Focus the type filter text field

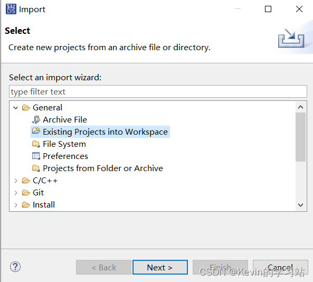pyautogui.click(x=158, y=92)
